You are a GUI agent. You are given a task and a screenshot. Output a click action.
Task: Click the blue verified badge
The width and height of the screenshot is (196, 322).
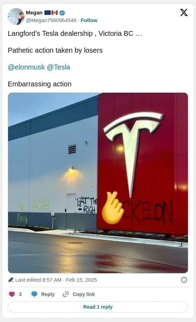click(x=62, y=13)
